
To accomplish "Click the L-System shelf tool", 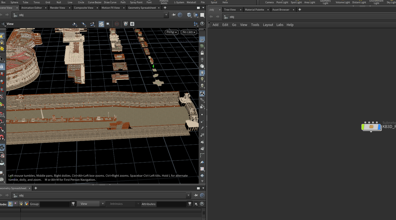I will [x=179, y=2].
